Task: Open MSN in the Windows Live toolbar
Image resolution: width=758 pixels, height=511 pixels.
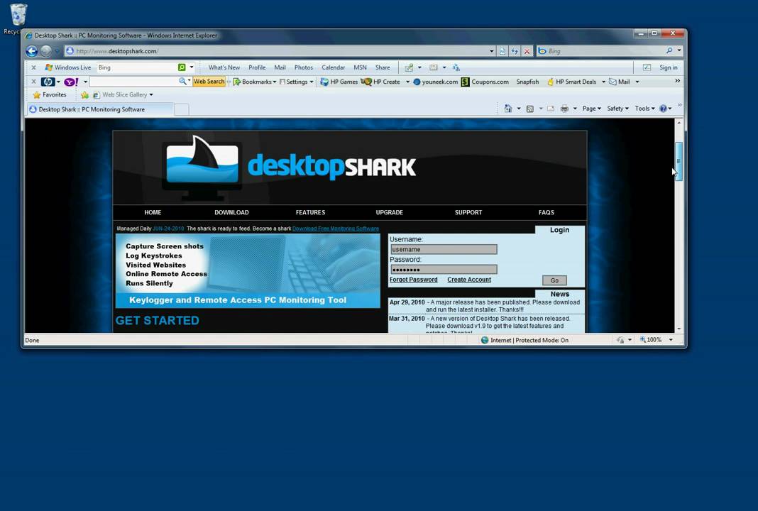Action: click(360, 67)
